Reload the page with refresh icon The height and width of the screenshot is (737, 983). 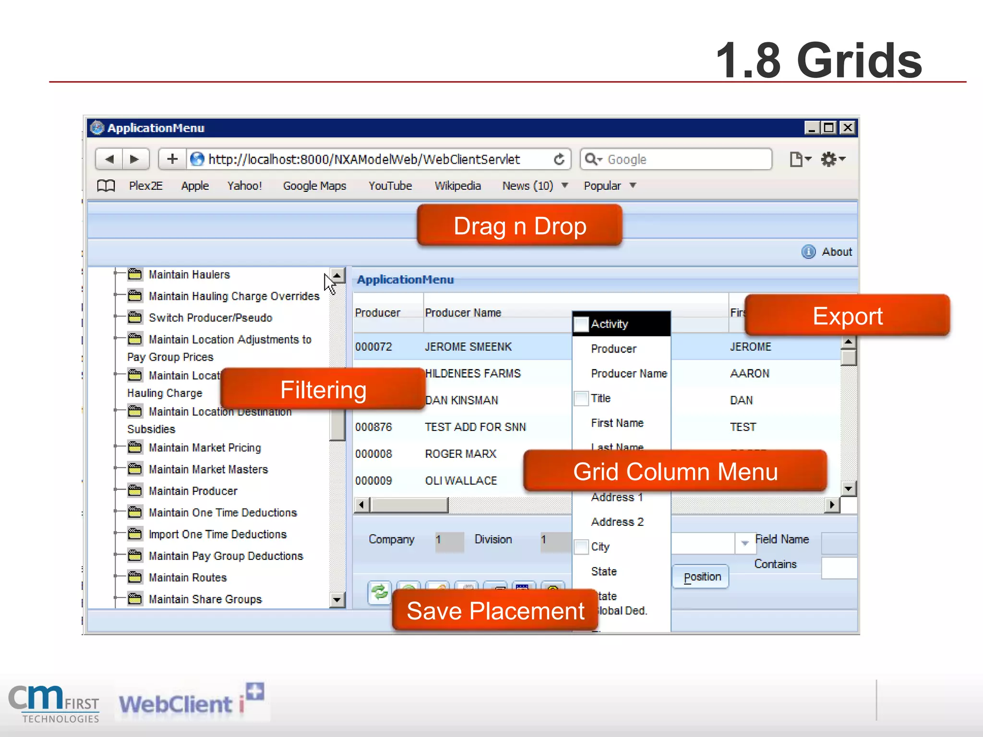tap(559, 159)
